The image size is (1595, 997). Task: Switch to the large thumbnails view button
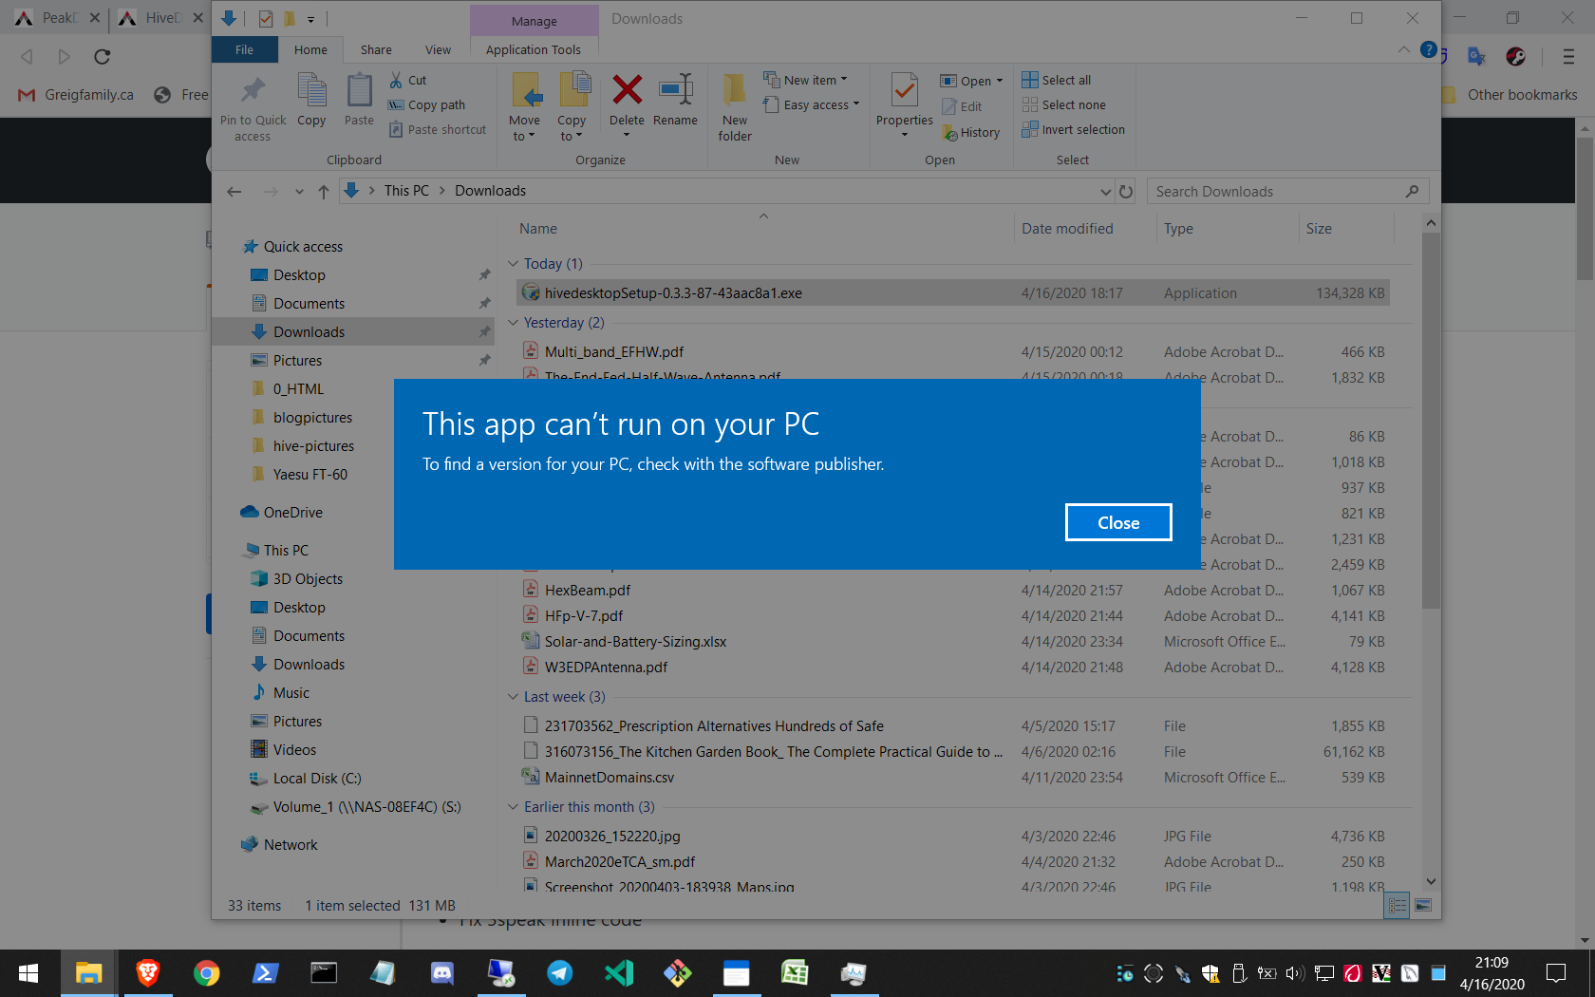pos(1423,905)
